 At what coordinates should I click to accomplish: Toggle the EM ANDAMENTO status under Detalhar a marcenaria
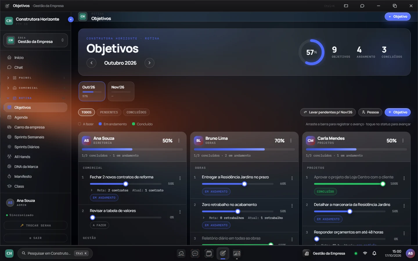click(328, 219)
